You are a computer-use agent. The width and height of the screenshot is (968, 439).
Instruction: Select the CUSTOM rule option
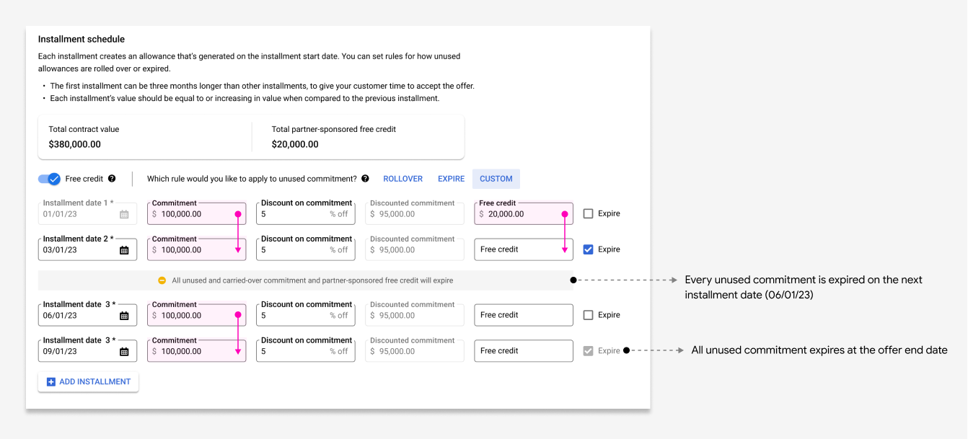point(496,178)
